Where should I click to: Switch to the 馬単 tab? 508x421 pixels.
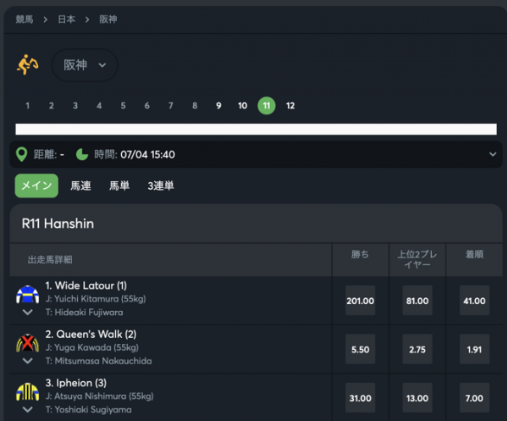pos(119,186)
